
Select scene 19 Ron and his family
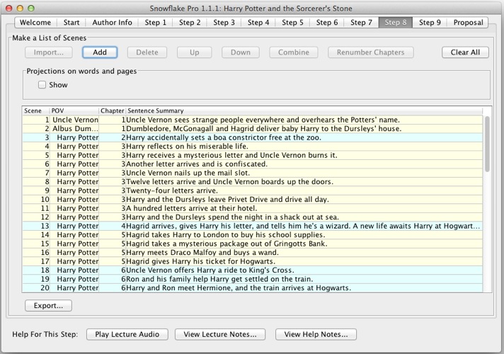[304, 279]
